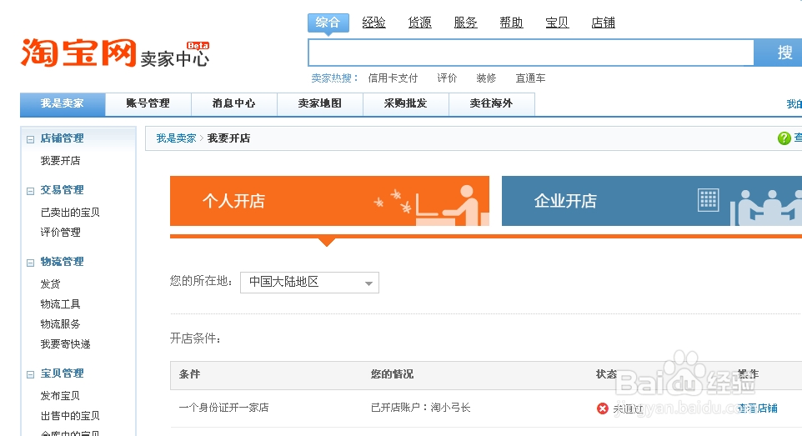Open 物流工具 in the sidebar
Screen dimensions: 802x436
pos(60,304)
